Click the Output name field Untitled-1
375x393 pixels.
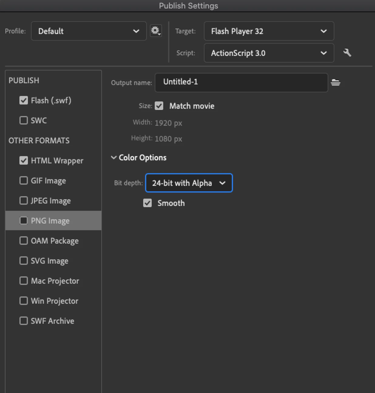point(242,82)
